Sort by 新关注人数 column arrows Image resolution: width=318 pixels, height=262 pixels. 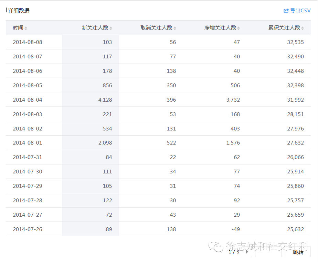(x=111, y=28)
